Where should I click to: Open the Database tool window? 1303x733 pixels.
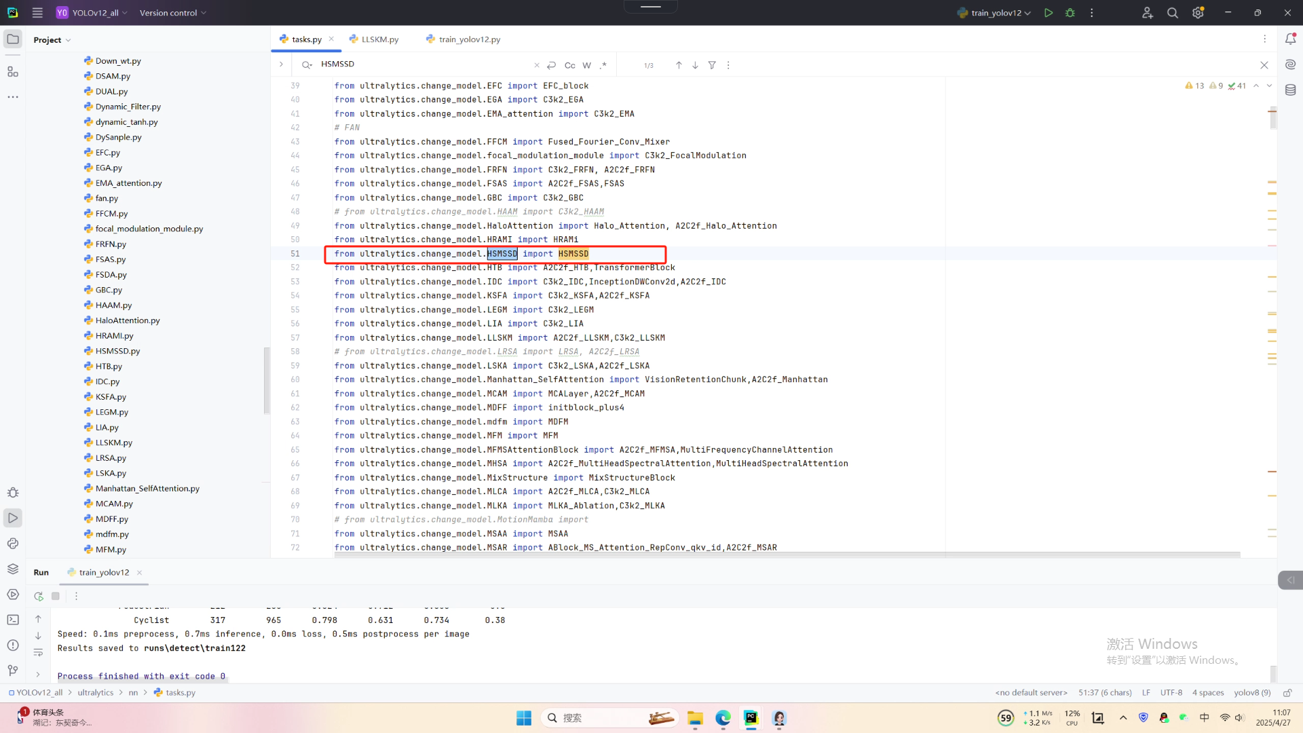(x=1290, y=90)
